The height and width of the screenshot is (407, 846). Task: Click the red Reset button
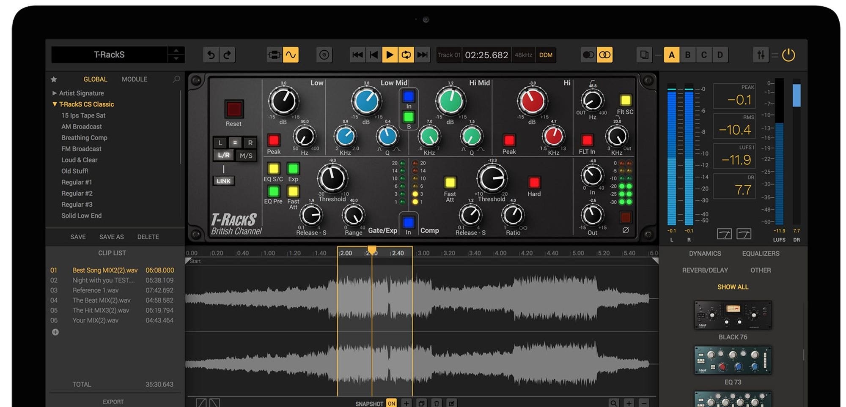pyautogui.click(x=233, y=109)
